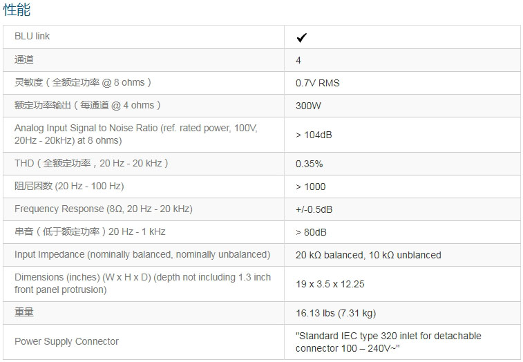Click the Power Supply Connector label
The image size is (523, 362).
click(x=66, y=341)
